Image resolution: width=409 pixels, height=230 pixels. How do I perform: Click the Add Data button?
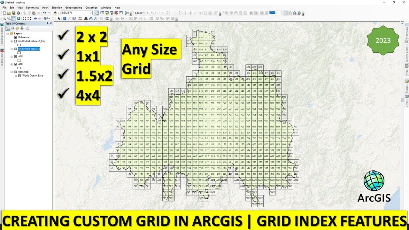(55, 13)
